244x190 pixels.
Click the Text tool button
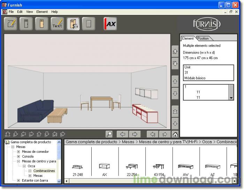click(57, 24)
